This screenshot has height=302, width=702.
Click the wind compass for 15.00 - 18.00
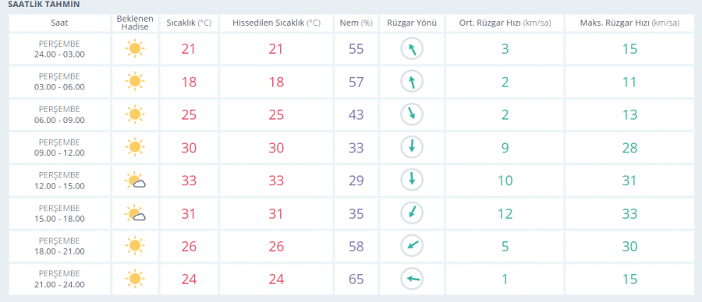click(x=411, y=213)
